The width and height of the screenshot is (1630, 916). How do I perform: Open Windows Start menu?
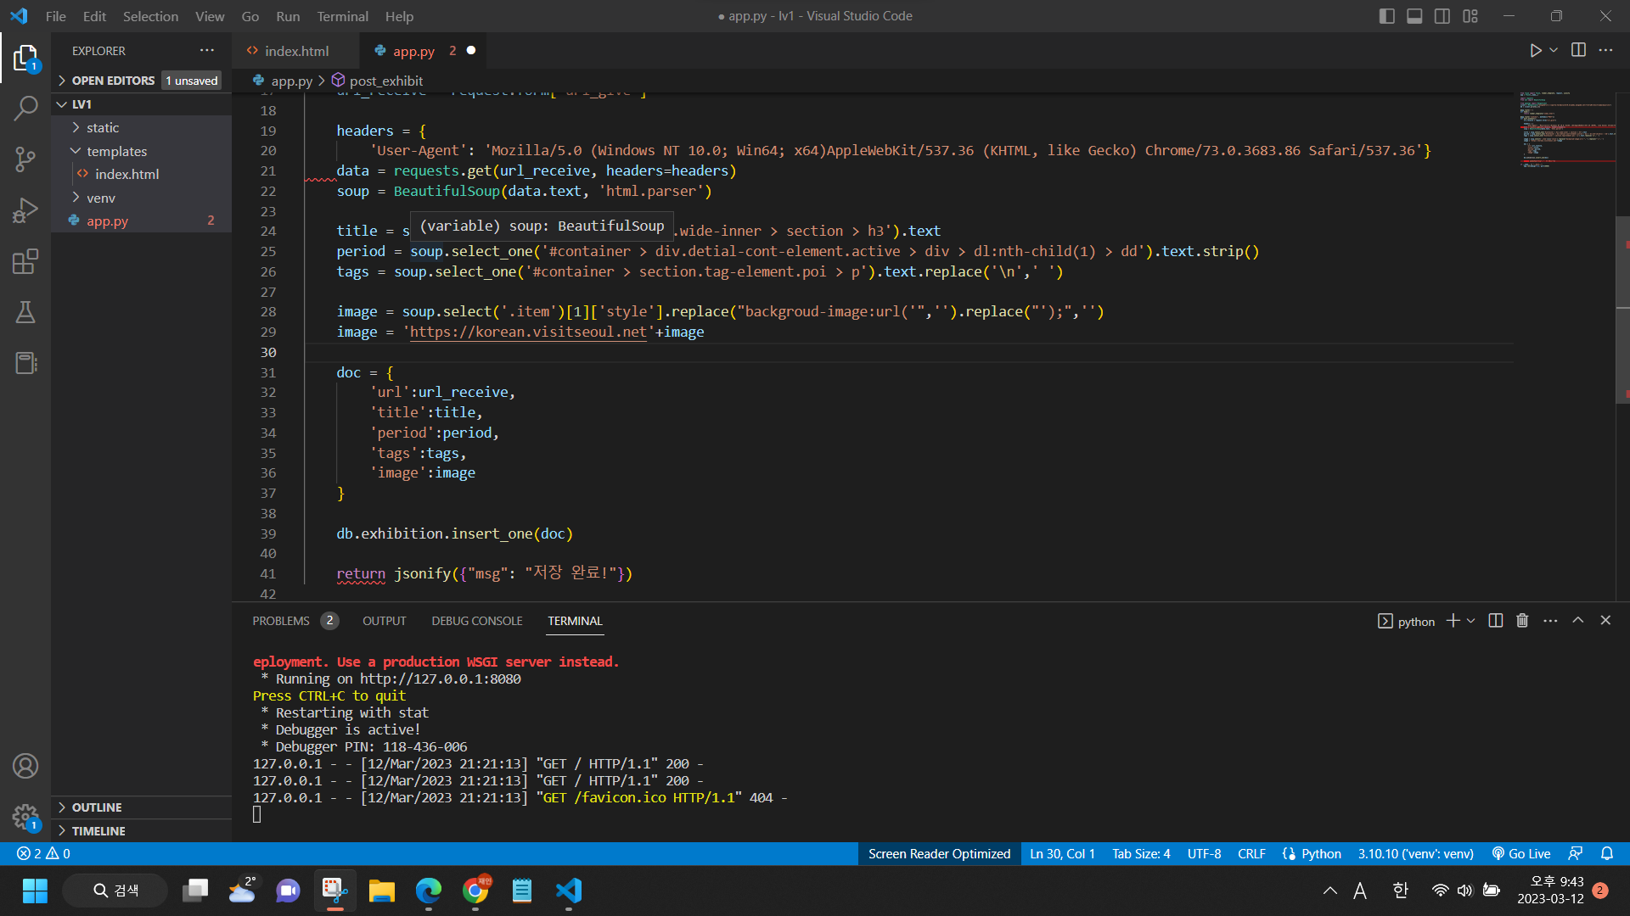[35, 891]
